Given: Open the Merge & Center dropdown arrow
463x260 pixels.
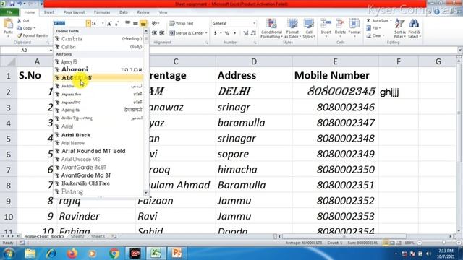Looking at the screenshot, I should pos(206,33).
